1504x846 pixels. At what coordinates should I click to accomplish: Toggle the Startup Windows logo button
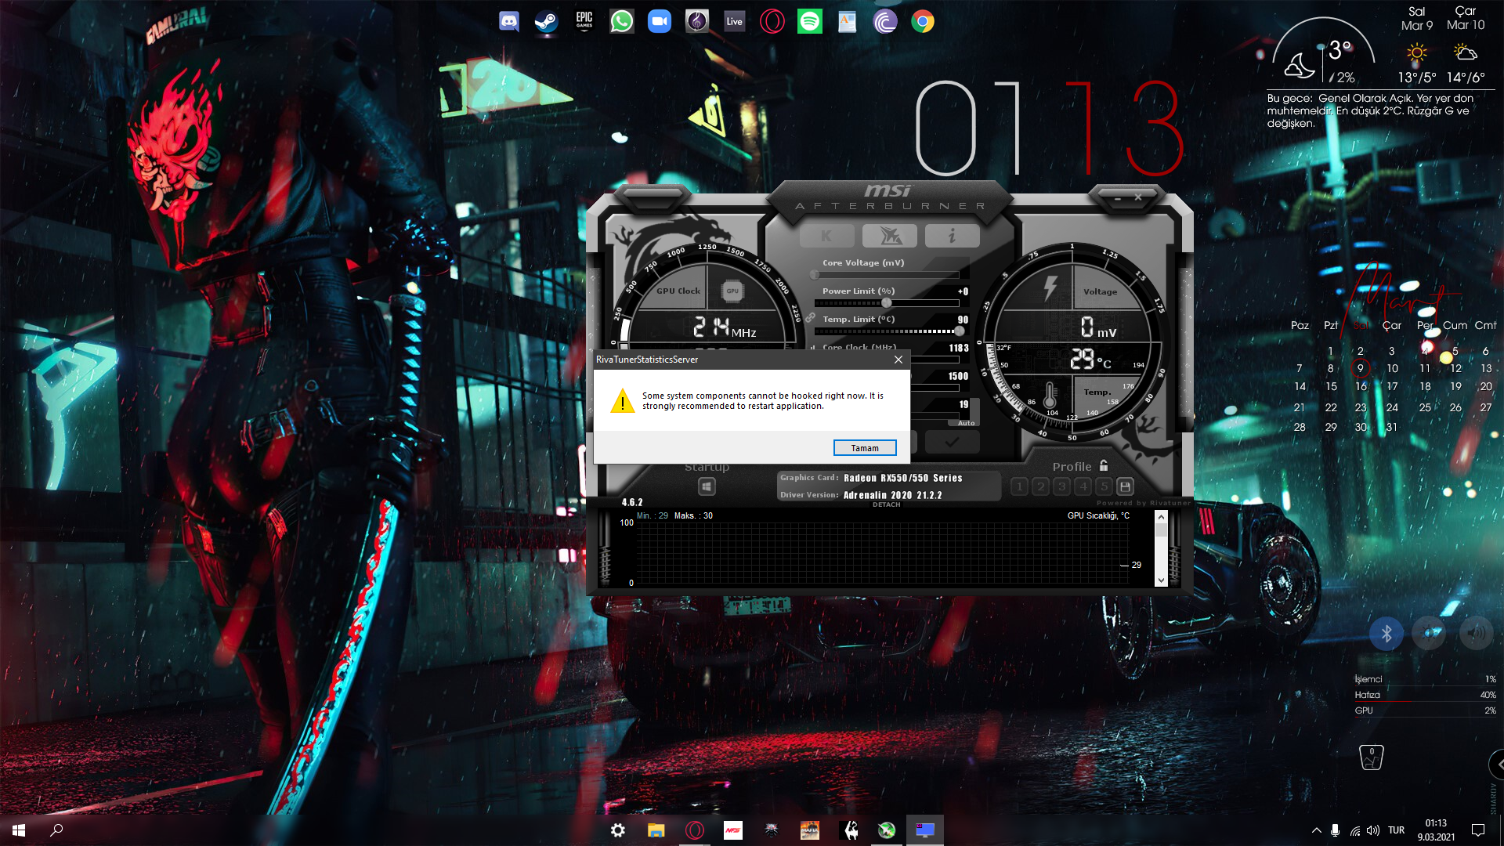click(x=707, y=486)
